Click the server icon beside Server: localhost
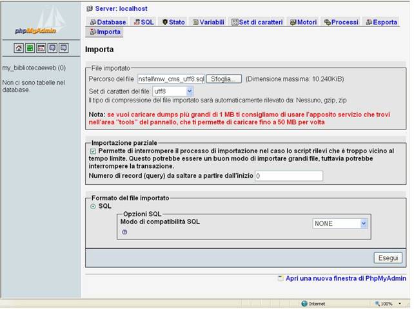The height and width of the screenshot is (309, 414). (90, 9)
